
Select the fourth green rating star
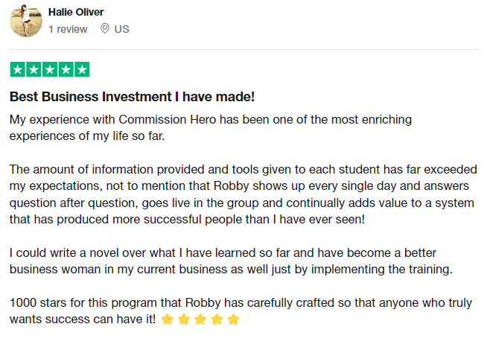point(66,70)
